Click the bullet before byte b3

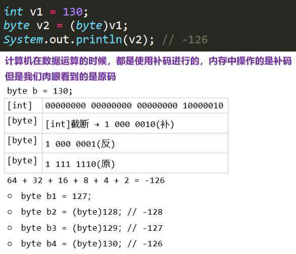pos(10,228)
